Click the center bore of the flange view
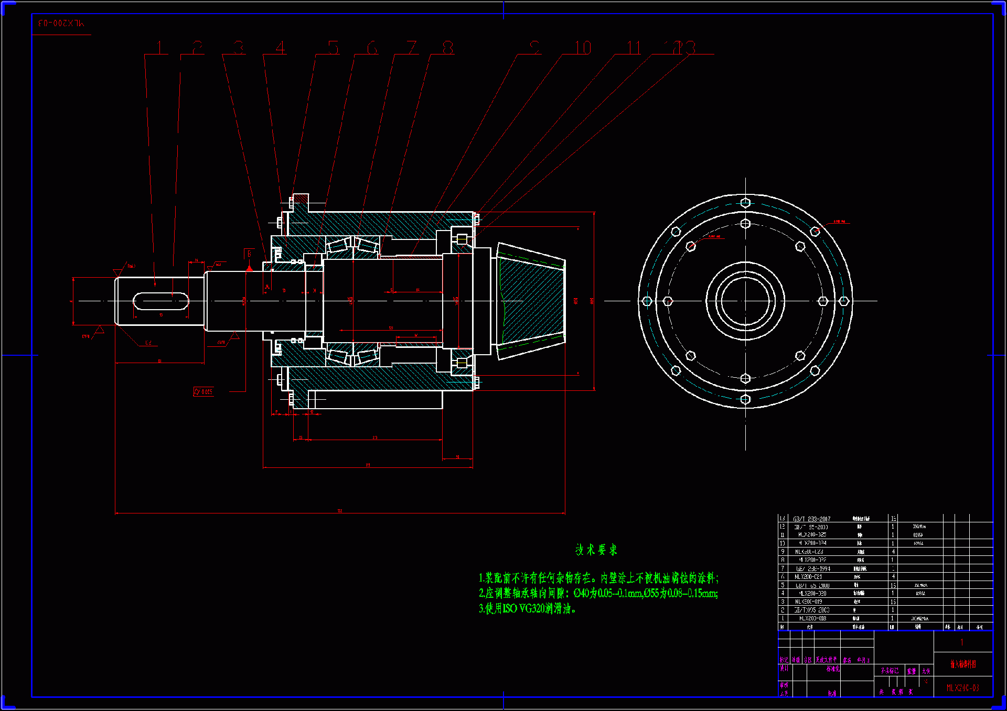1007x711 pixels. [745, 301]
